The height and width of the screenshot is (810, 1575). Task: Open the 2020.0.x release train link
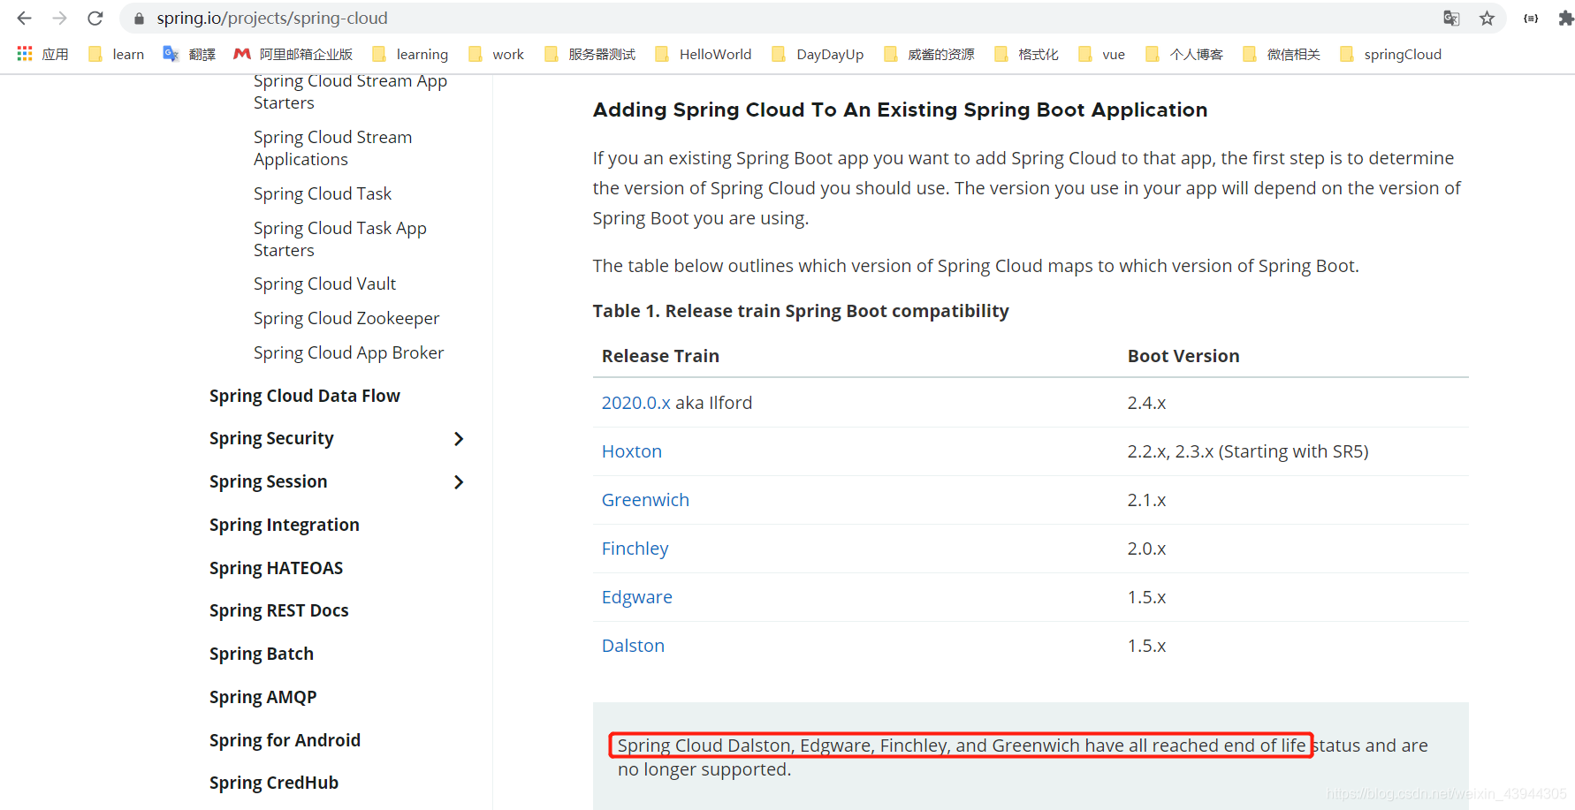coord(635,403)
